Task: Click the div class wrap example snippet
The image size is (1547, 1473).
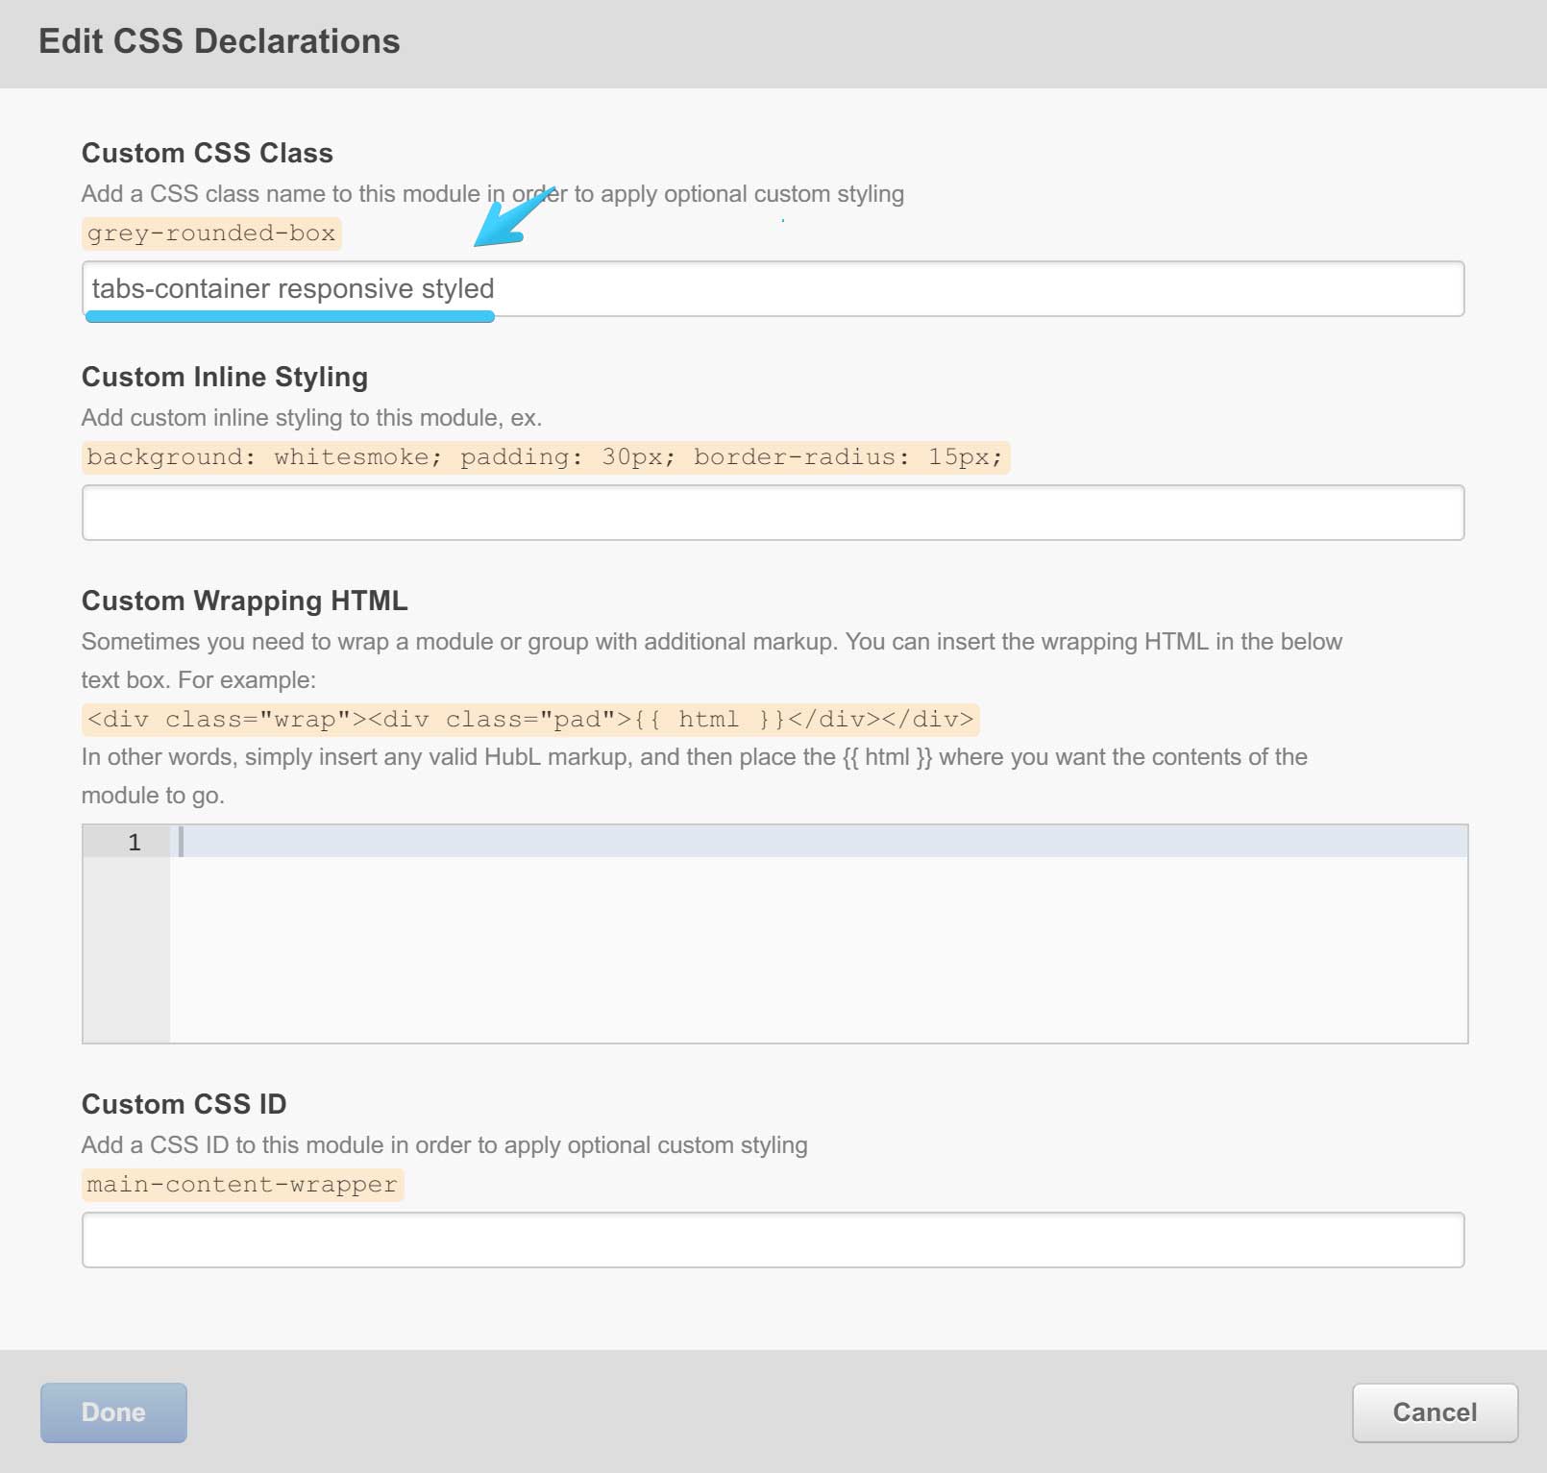Action: click(529, 720)
